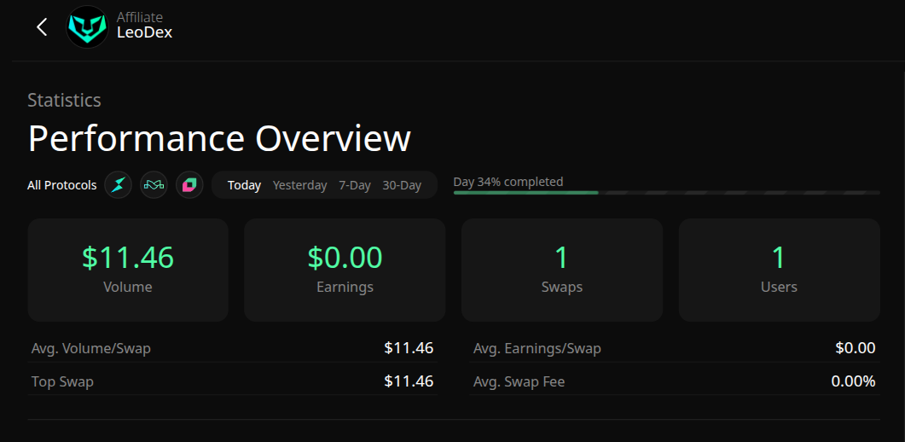Show the 7-Day statistics
Screen dimensions: 905x442
(354, 185)
